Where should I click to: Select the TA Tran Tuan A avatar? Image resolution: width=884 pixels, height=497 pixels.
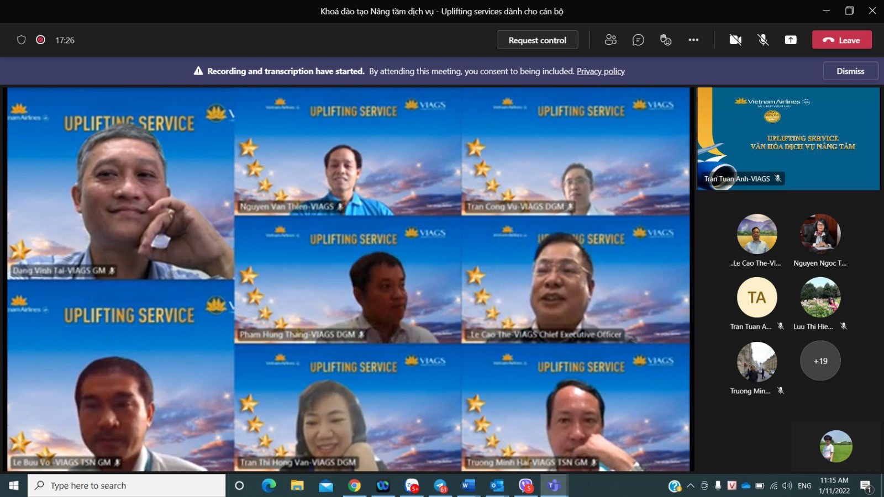click(757, 297)
